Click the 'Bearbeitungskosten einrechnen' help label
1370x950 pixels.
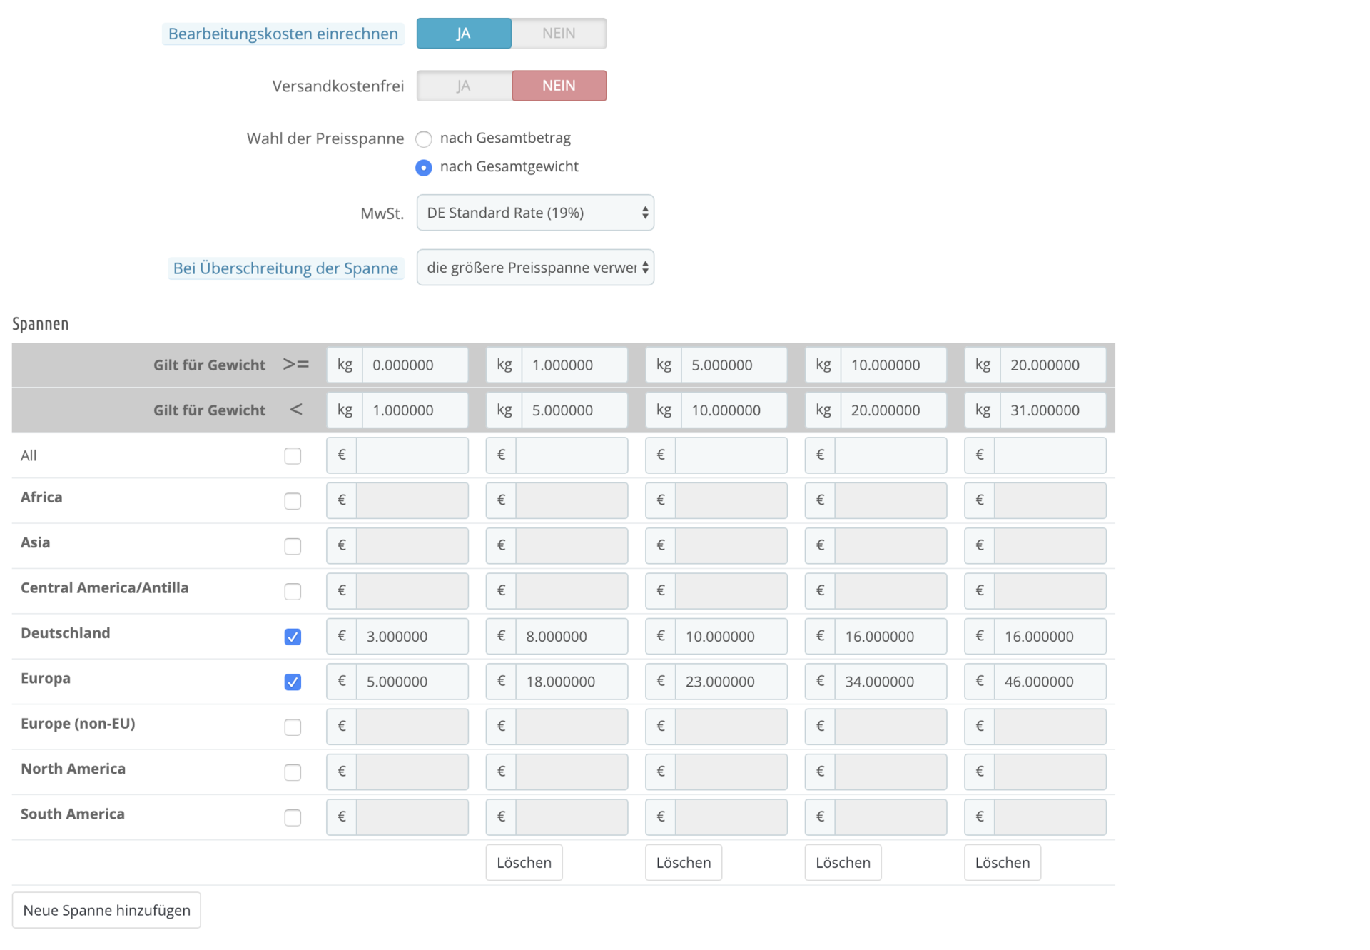[283, 34]
